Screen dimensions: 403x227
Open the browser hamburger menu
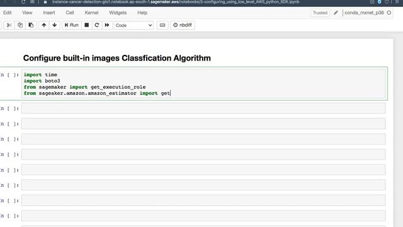pyautogui.click(x=397, y=2)
